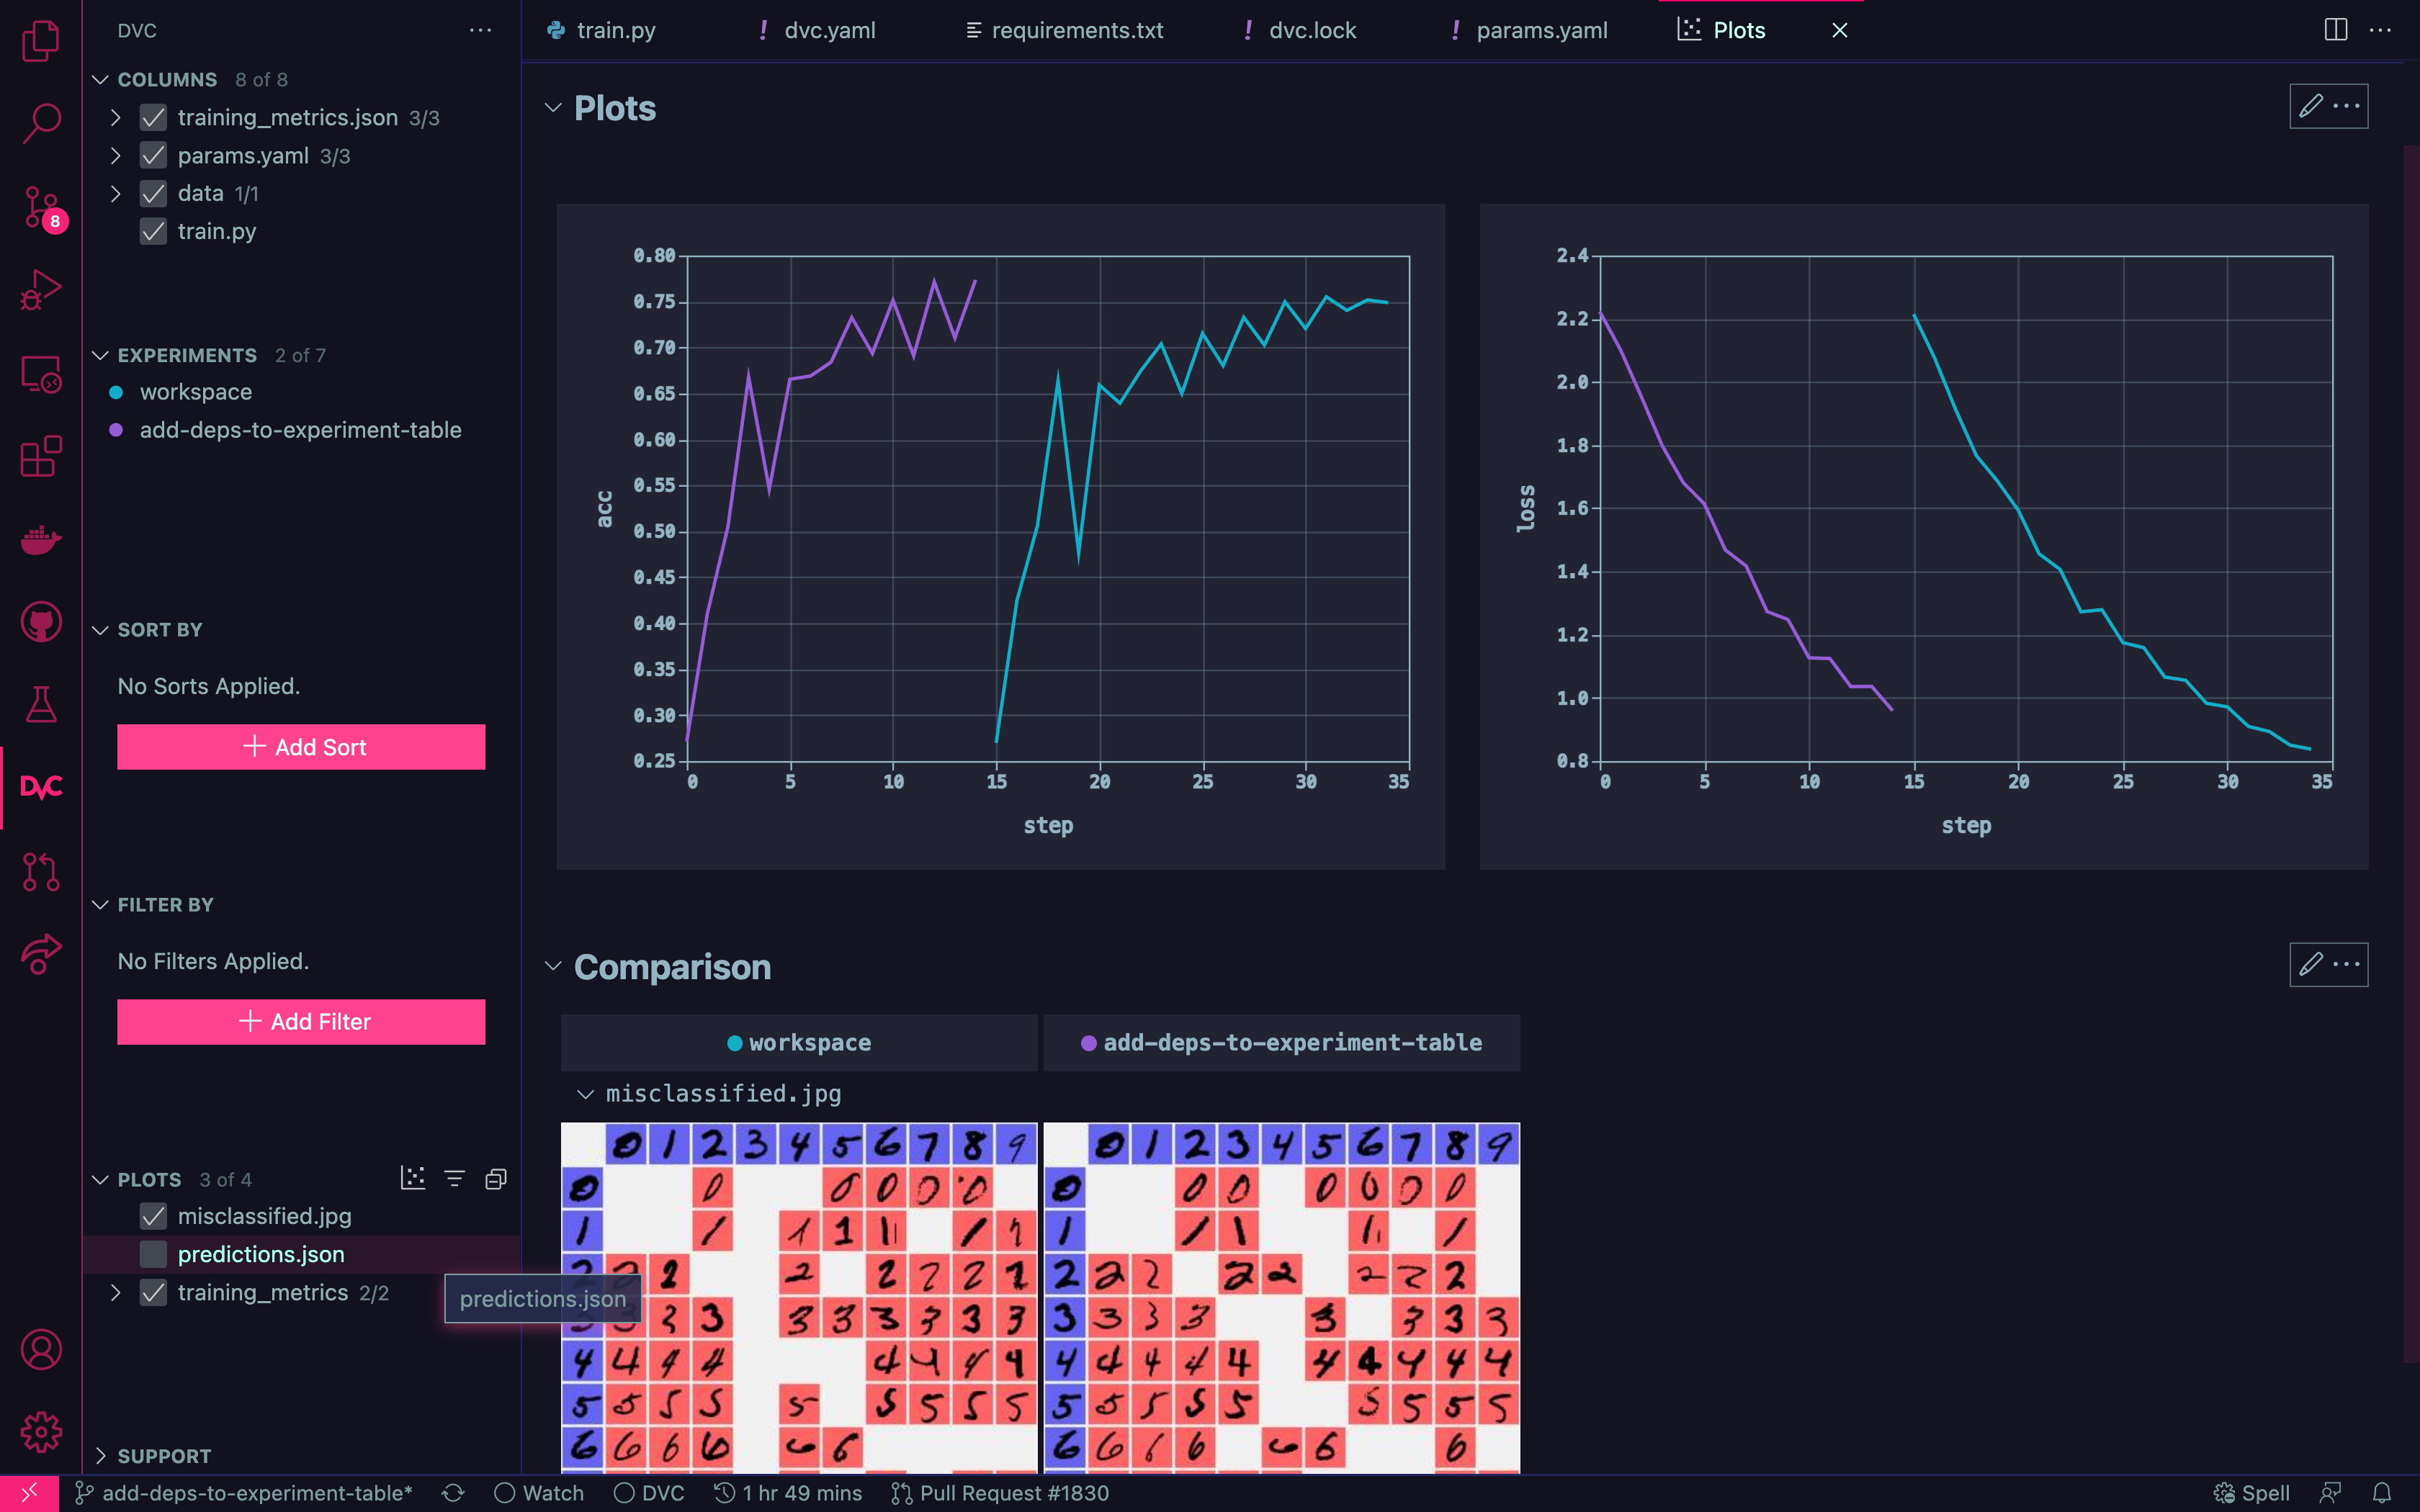This screenshot has height=1512, width=2420.
Task: Click the purple add-deps-to-experiment-table color dot
Action: (116, 430)
